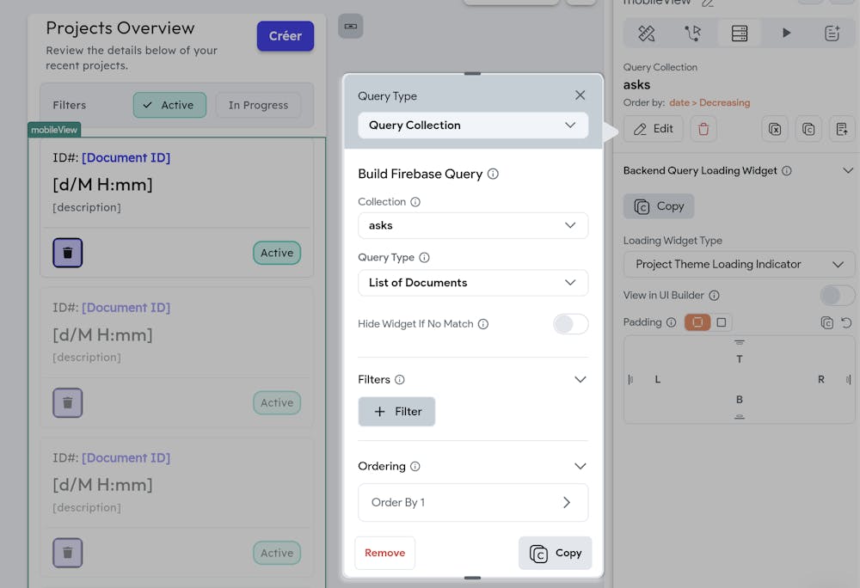860x588 pixels.
Task: Click the copy padding icon
Action: pyautogui.click(x=827, y=322)
